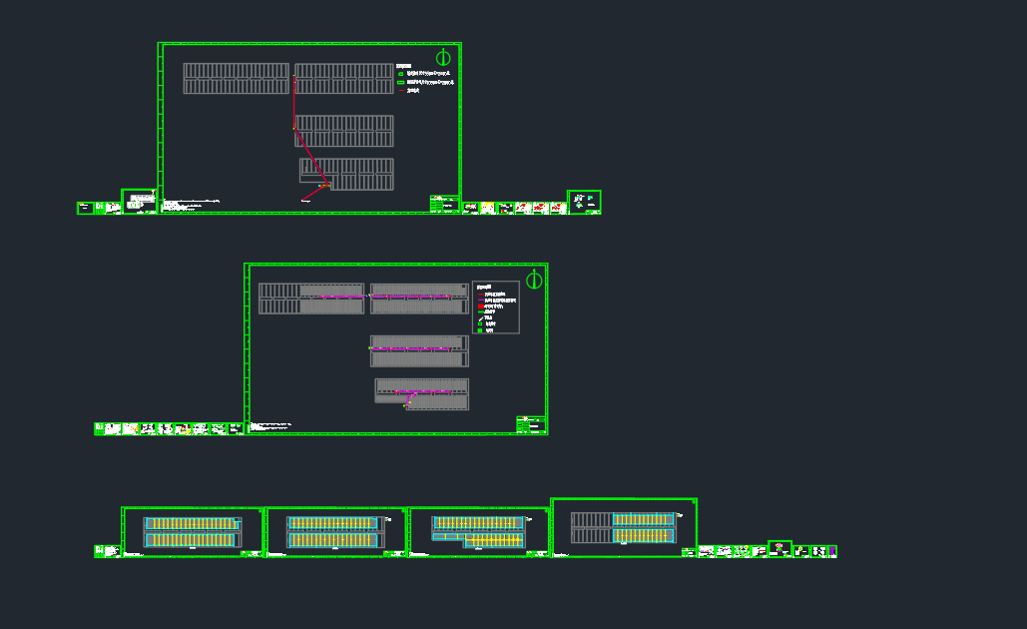Click the title block of the top drawing sheet
The height and width of the screenshot is (629, 1027).
[444, 204]
